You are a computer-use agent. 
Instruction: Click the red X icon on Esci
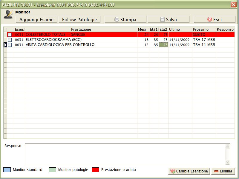pos(210,20)
